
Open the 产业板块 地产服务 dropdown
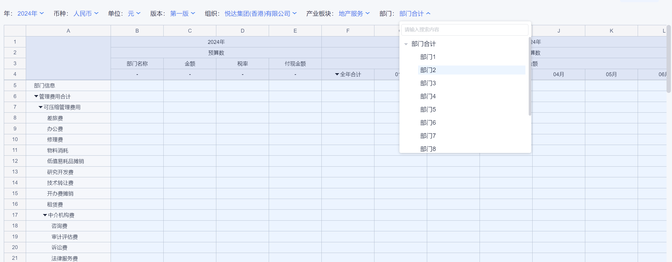coord(354,13)
